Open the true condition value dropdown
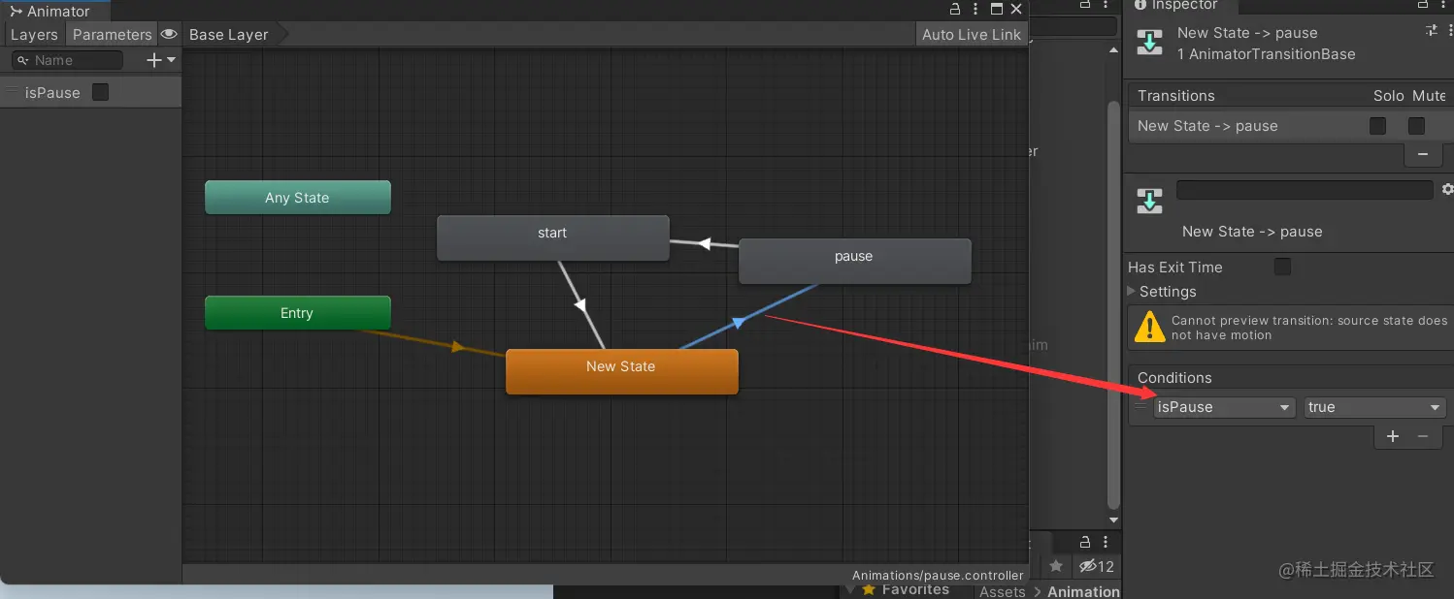This screenshot has width=1454, height=599. (x=1375, y=407)
